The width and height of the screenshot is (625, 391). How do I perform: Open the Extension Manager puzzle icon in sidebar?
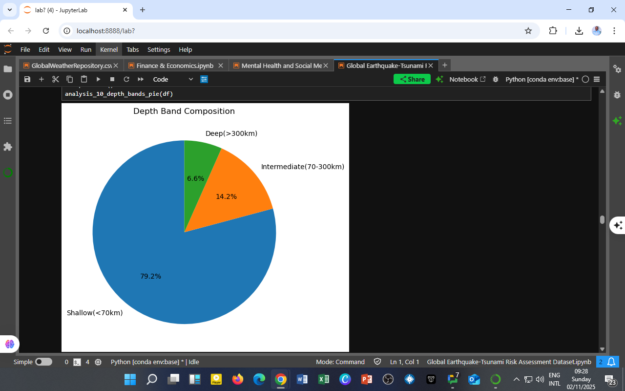point(8,147)
